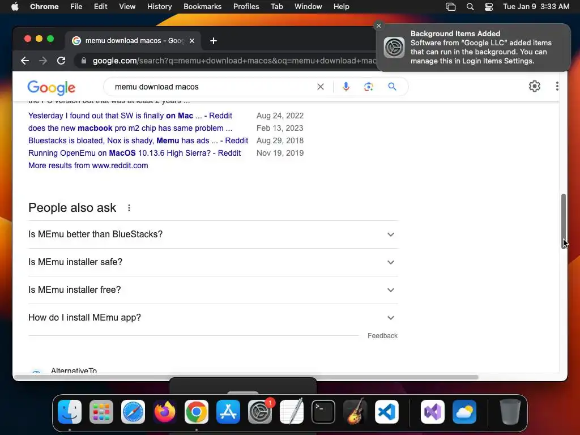Screen dimensions: 580x435
Task: Click the Chrome address bar URL
Action: point(234,61)
